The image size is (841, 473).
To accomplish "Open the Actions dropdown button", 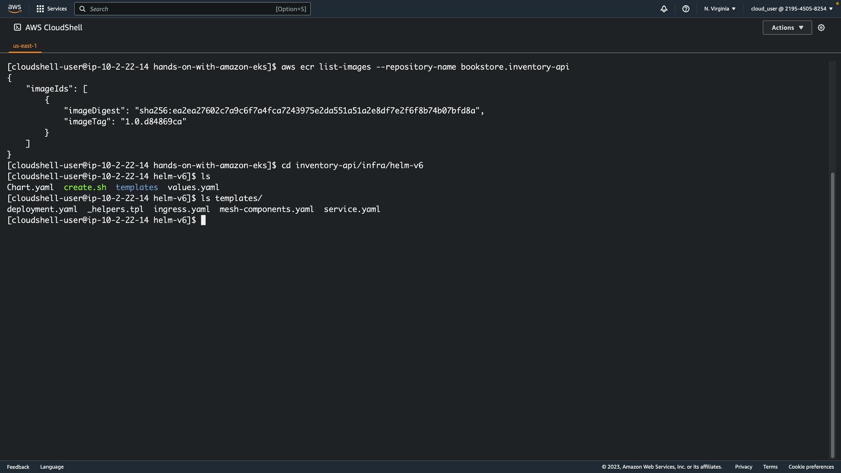I will pyautogui.click(x=787, y=28).
